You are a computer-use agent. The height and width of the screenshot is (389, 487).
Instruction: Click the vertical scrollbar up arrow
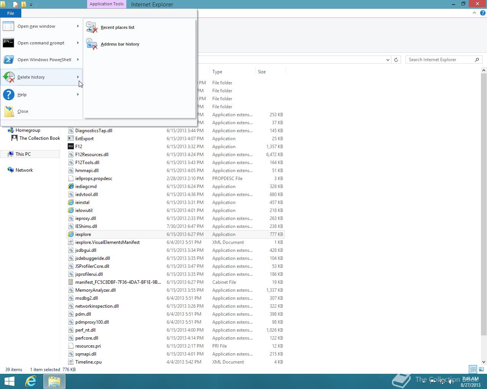484,71
